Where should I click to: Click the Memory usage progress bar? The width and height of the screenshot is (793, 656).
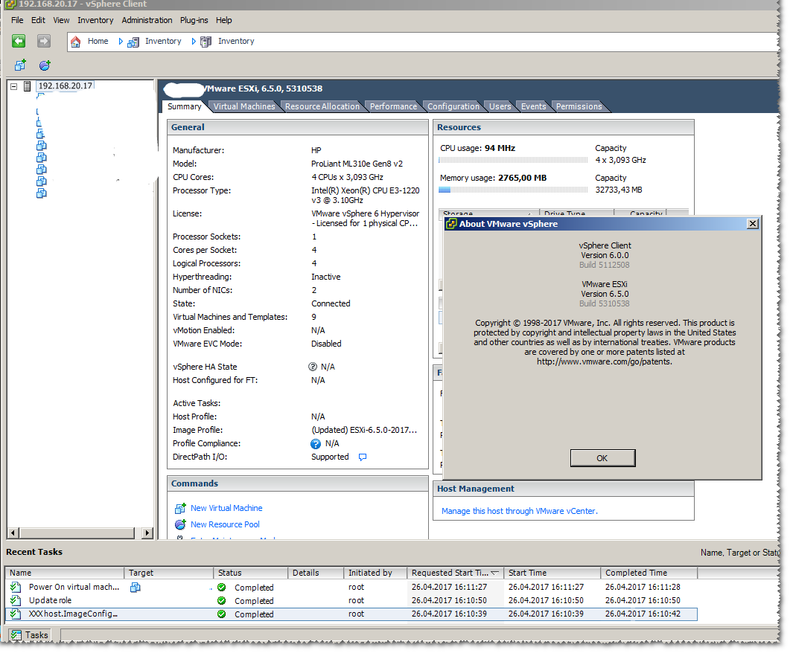pyautogui.click(x=513, y=190)
